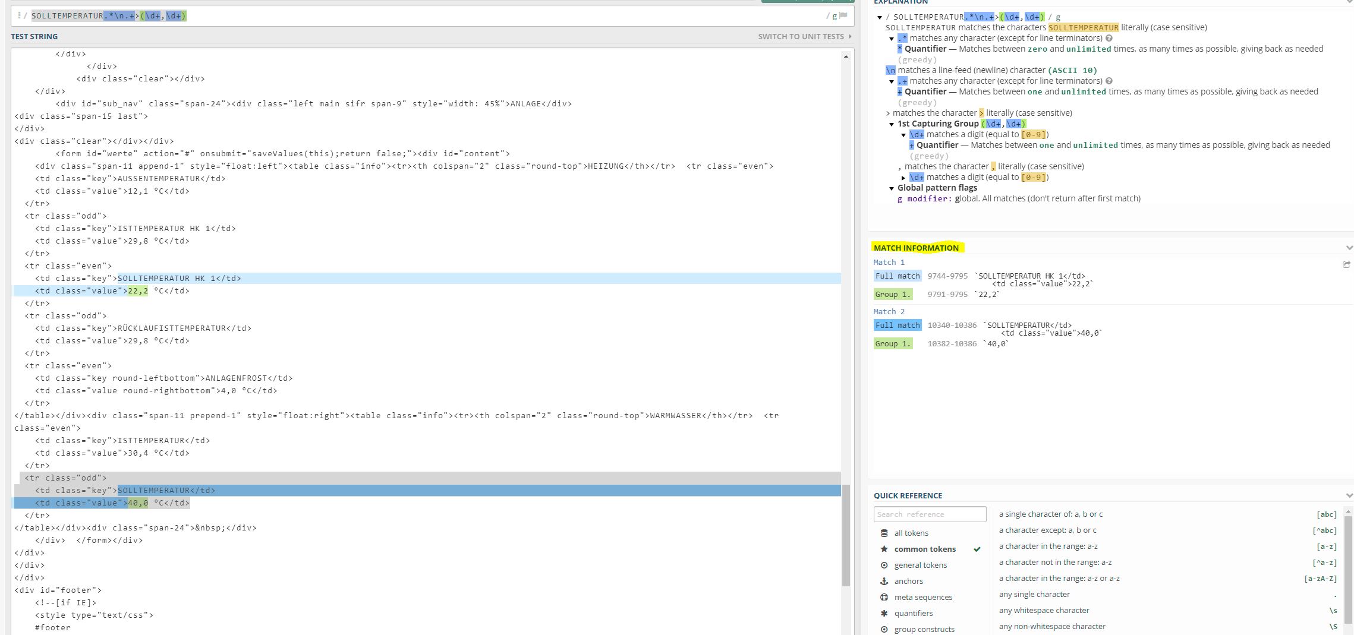The width and height of the screenshot is (1354, 635).
Task: Click the highlighted 40,0 match in the test string
Action: [x=138, y=503]
